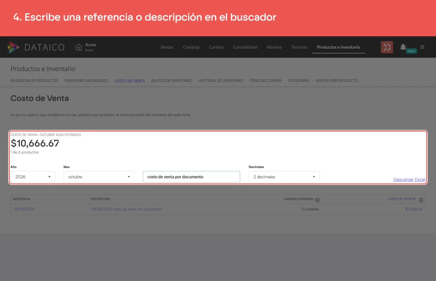The height and width of the screenshot is (281, 436).
Task: Open the red double-arrow shortcut icon
Action: coord(387,47)
